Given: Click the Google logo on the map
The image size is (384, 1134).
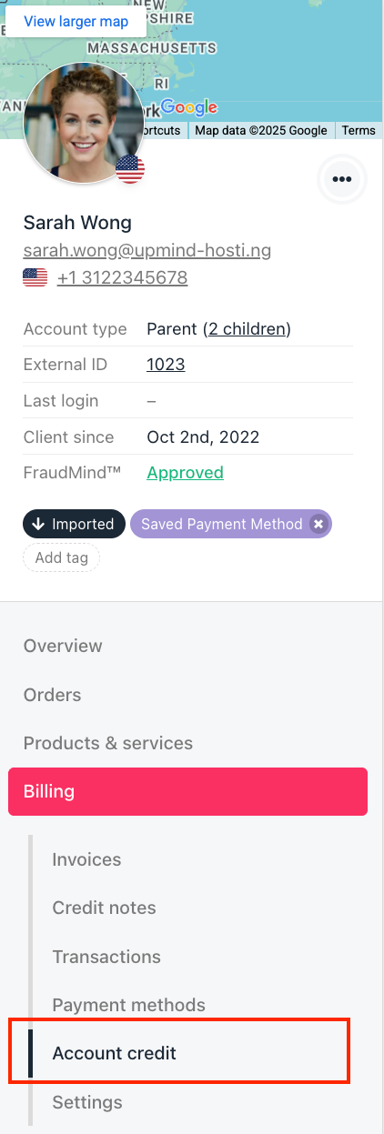Looking at the screenshot, I should point(189,109).
